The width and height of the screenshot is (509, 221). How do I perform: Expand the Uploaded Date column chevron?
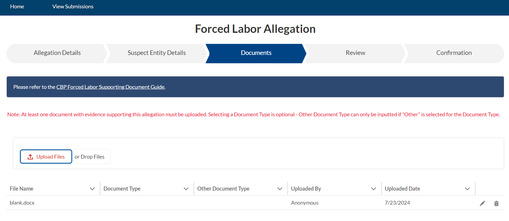point(467,189)
